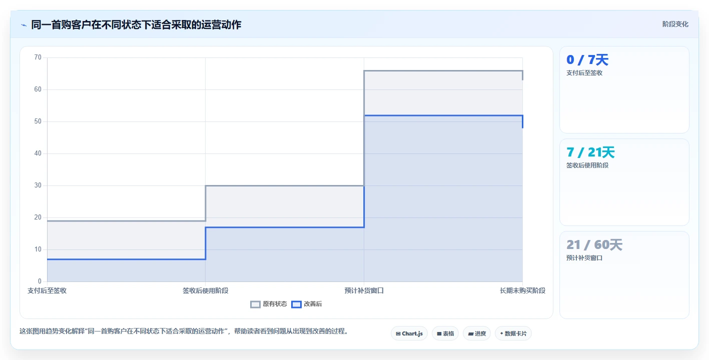The height and width of the screenshot is (360, 709).
Task: Click the chart title 同一首购客户在不同状态下适合采取的运营动作
Action: (x=136, y=25)
